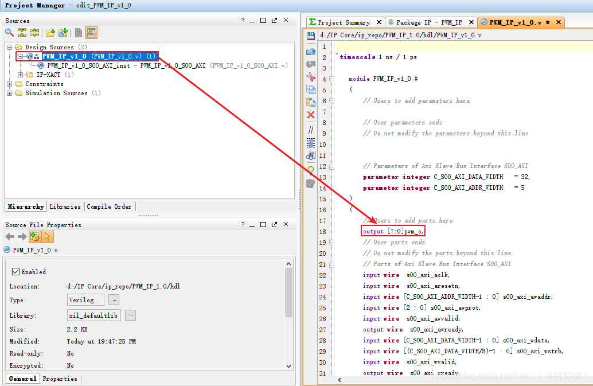Expand the Simulation Sources folder node
Screen dimensions: 593x386
tap(9, 93)
